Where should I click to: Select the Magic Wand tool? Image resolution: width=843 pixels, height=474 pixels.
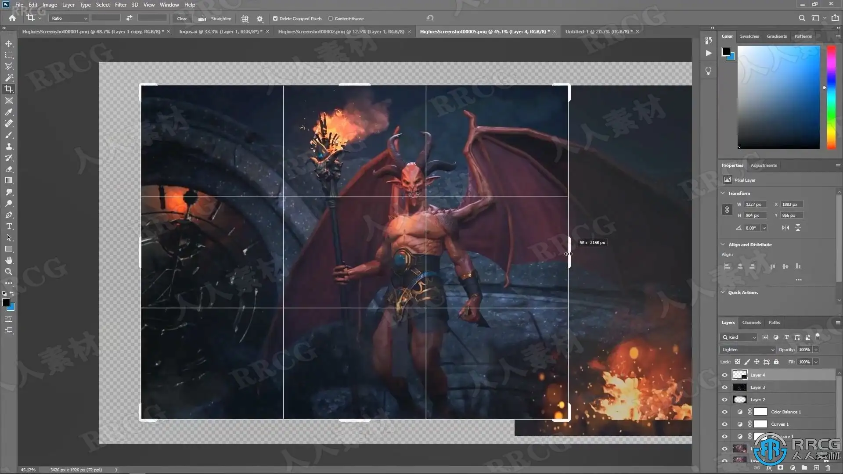(9, 78)
